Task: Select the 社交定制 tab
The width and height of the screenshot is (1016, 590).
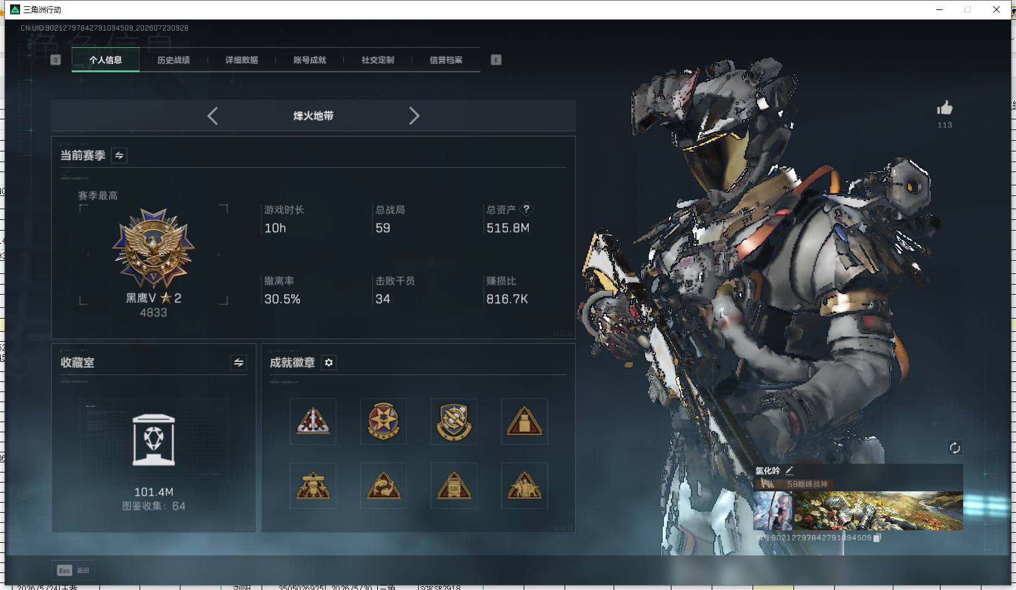Action: pyautogui.click(x=378, y=60)
